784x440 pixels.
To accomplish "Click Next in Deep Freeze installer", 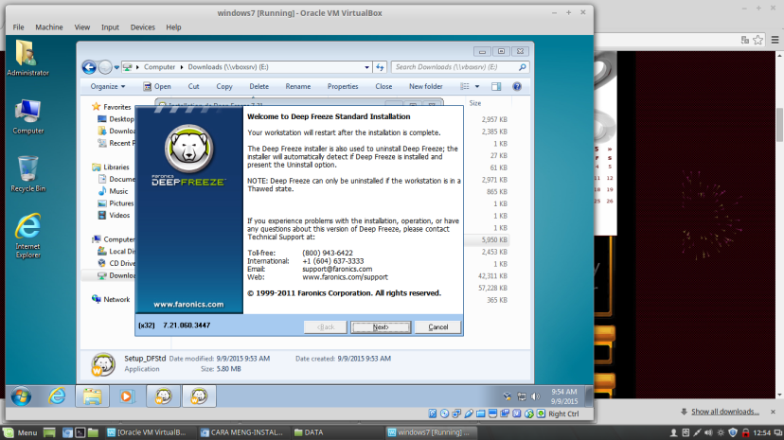I will (x=381, y=327).
